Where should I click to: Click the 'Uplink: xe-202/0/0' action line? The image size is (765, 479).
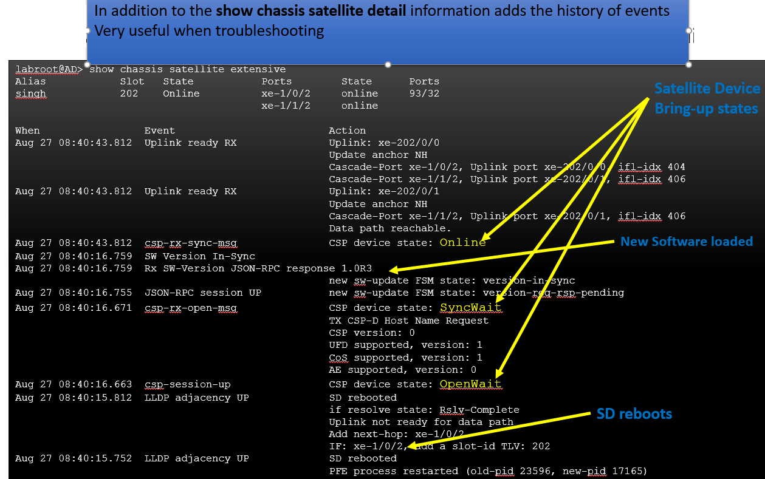pyautogui.click(x=384, y=143)
